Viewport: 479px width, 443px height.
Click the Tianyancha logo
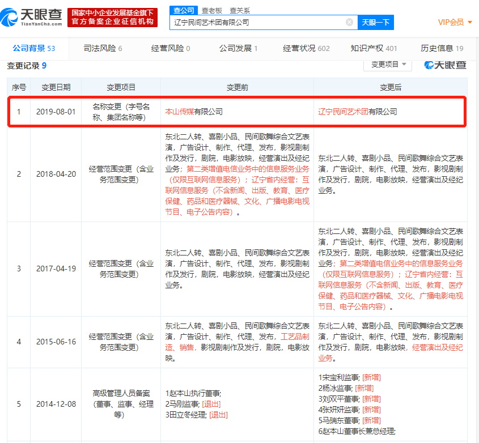32,18
